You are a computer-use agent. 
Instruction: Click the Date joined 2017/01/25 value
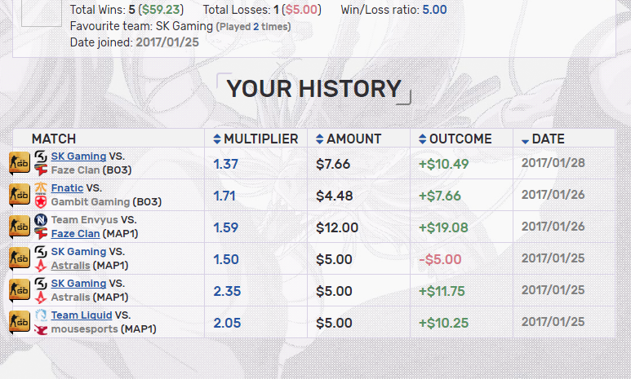(167, 42)
